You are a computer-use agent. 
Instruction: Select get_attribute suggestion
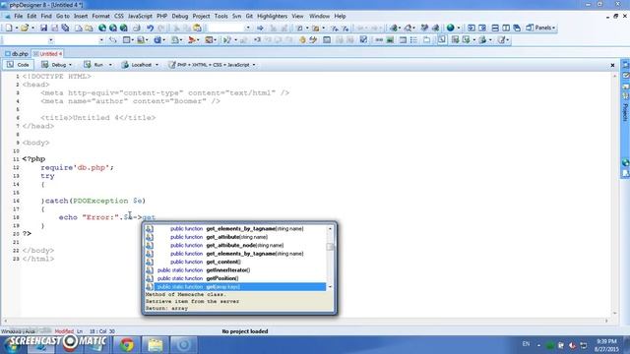point(240,237)
